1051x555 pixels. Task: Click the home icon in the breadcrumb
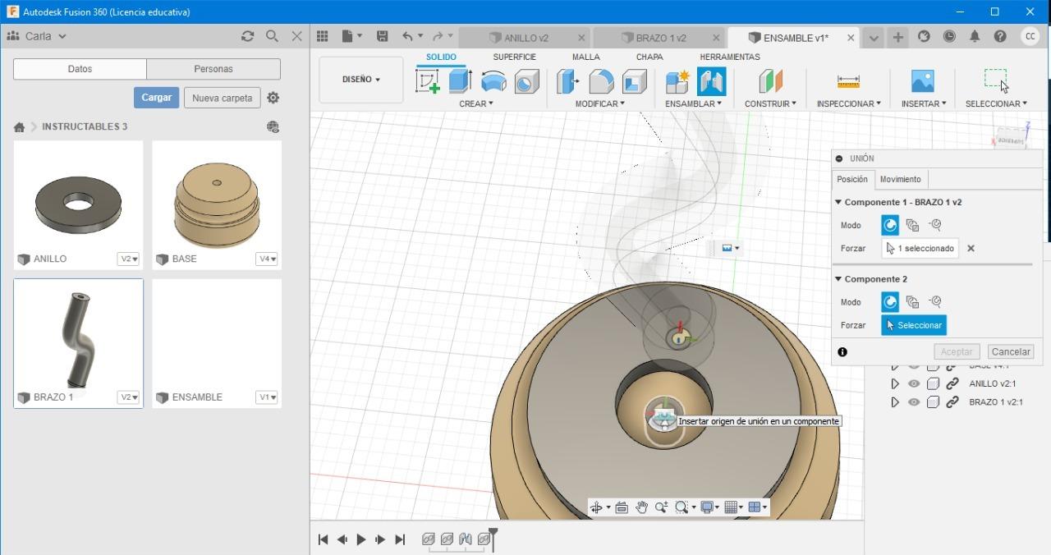[19, 127]
